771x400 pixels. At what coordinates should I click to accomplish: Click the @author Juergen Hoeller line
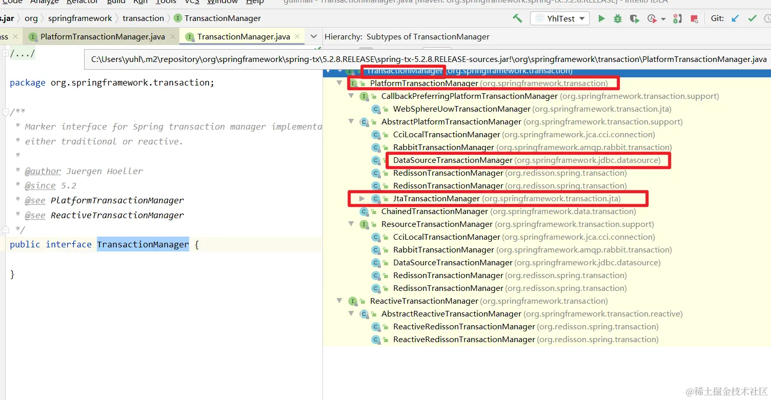coord(84,171)
